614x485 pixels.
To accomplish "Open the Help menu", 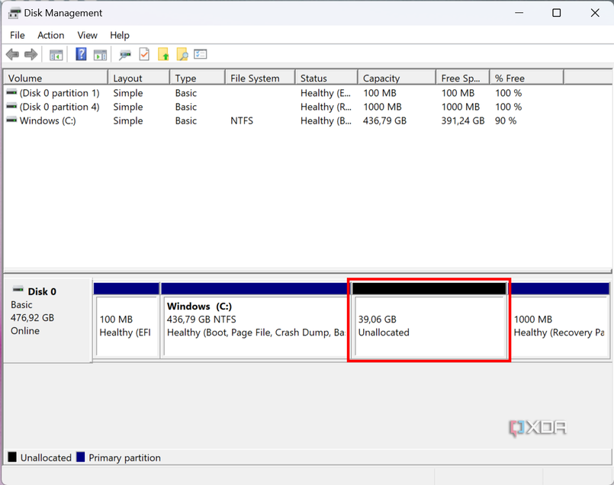I will click(120, 35).
